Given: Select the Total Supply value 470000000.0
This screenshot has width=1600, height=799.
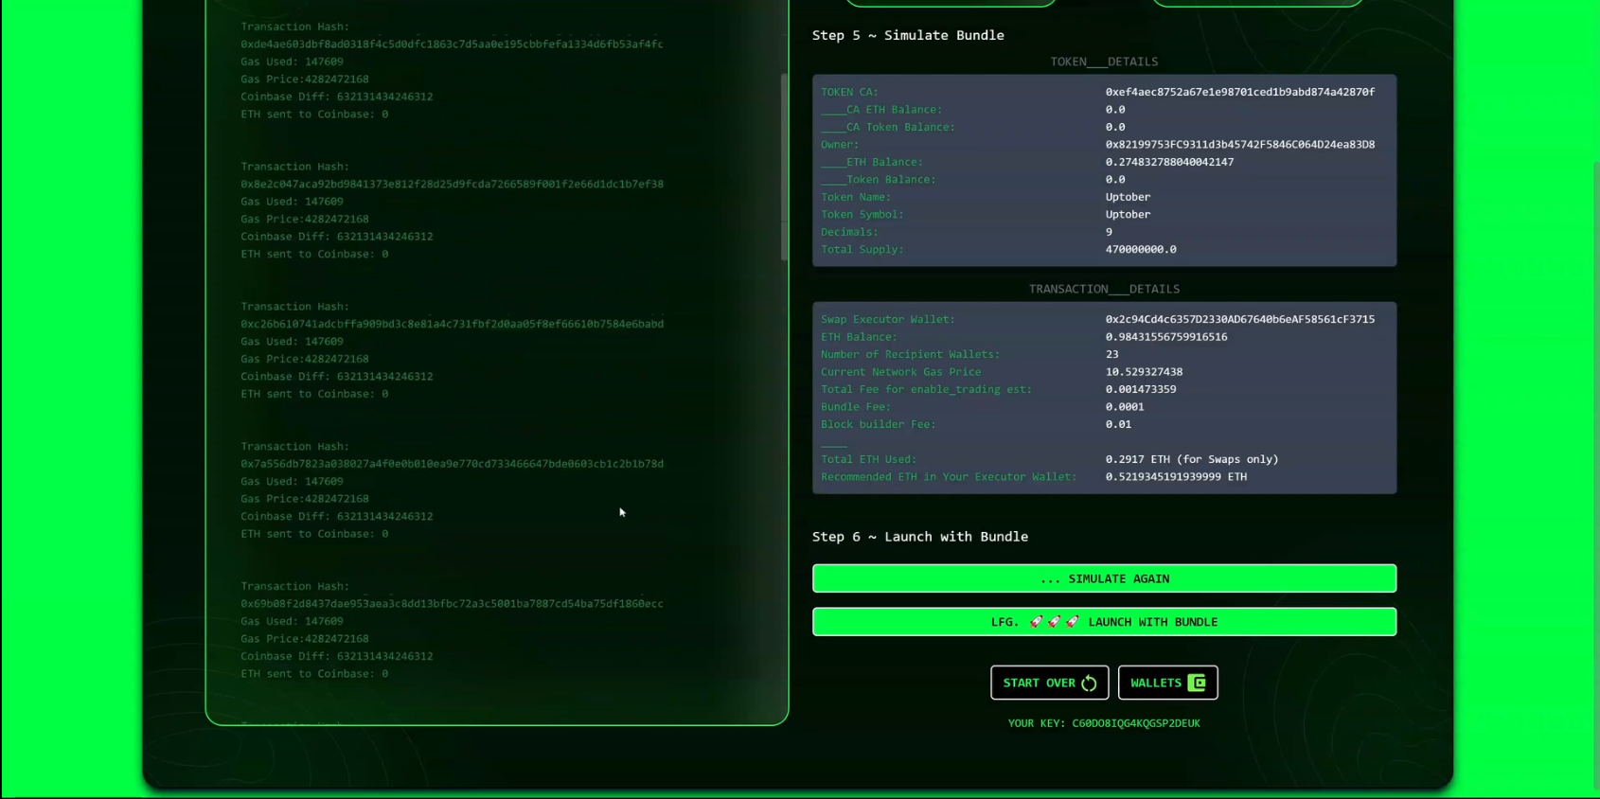Looking at the screenshot, I should 1140,250.
